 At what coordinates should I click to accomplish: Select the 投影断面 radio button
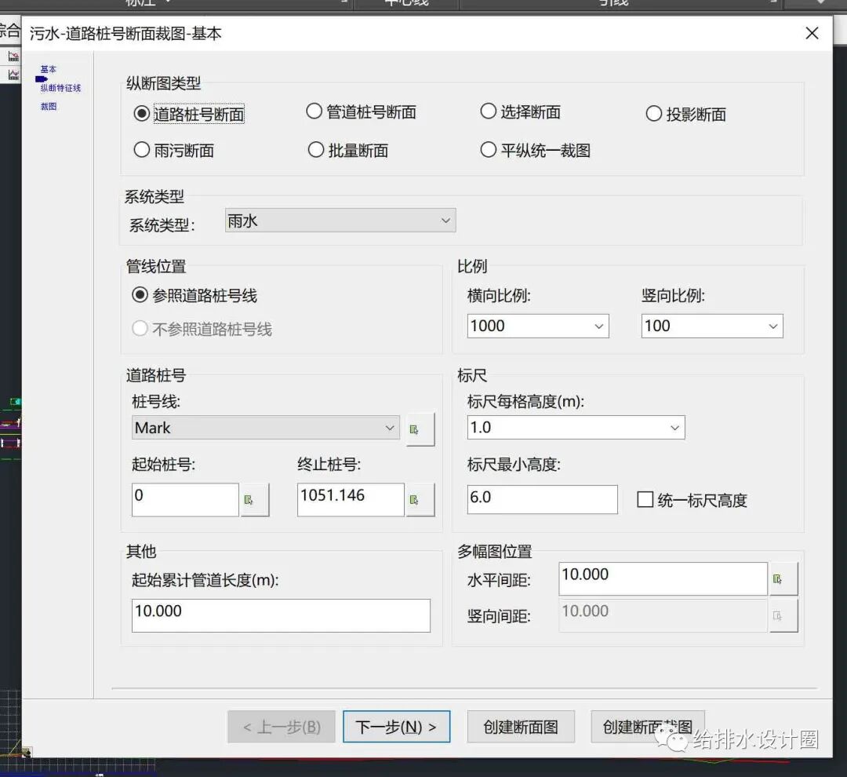point(653,112)
